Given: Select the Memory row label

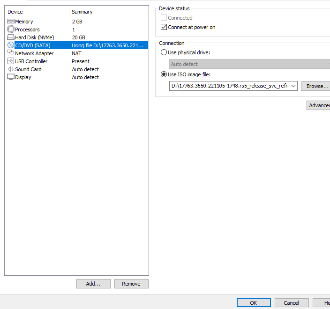Looking at the screenshot, I should pos(24,22).
